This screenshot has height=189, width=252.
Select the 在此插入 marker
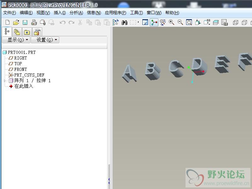point(24,86)
